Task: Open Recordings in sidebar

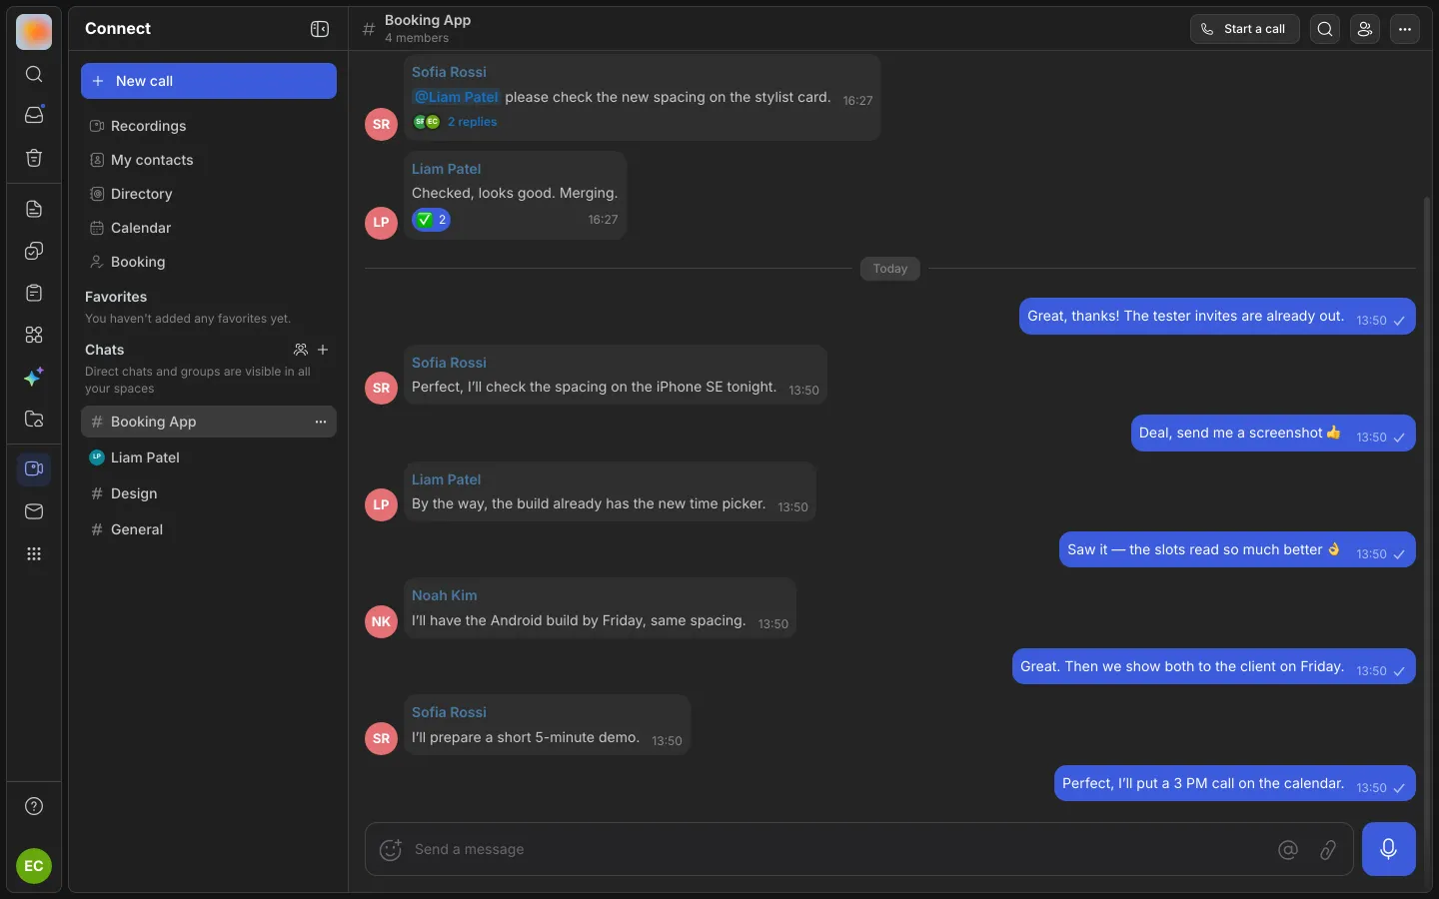Action: pos(209,126)
